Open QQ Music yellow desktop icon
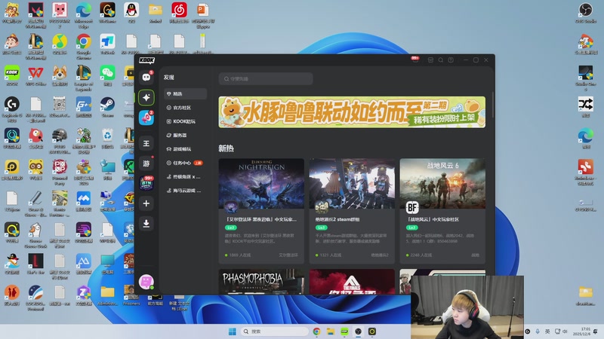This screenshot has width=604, height=339. [x=60, y=44]
